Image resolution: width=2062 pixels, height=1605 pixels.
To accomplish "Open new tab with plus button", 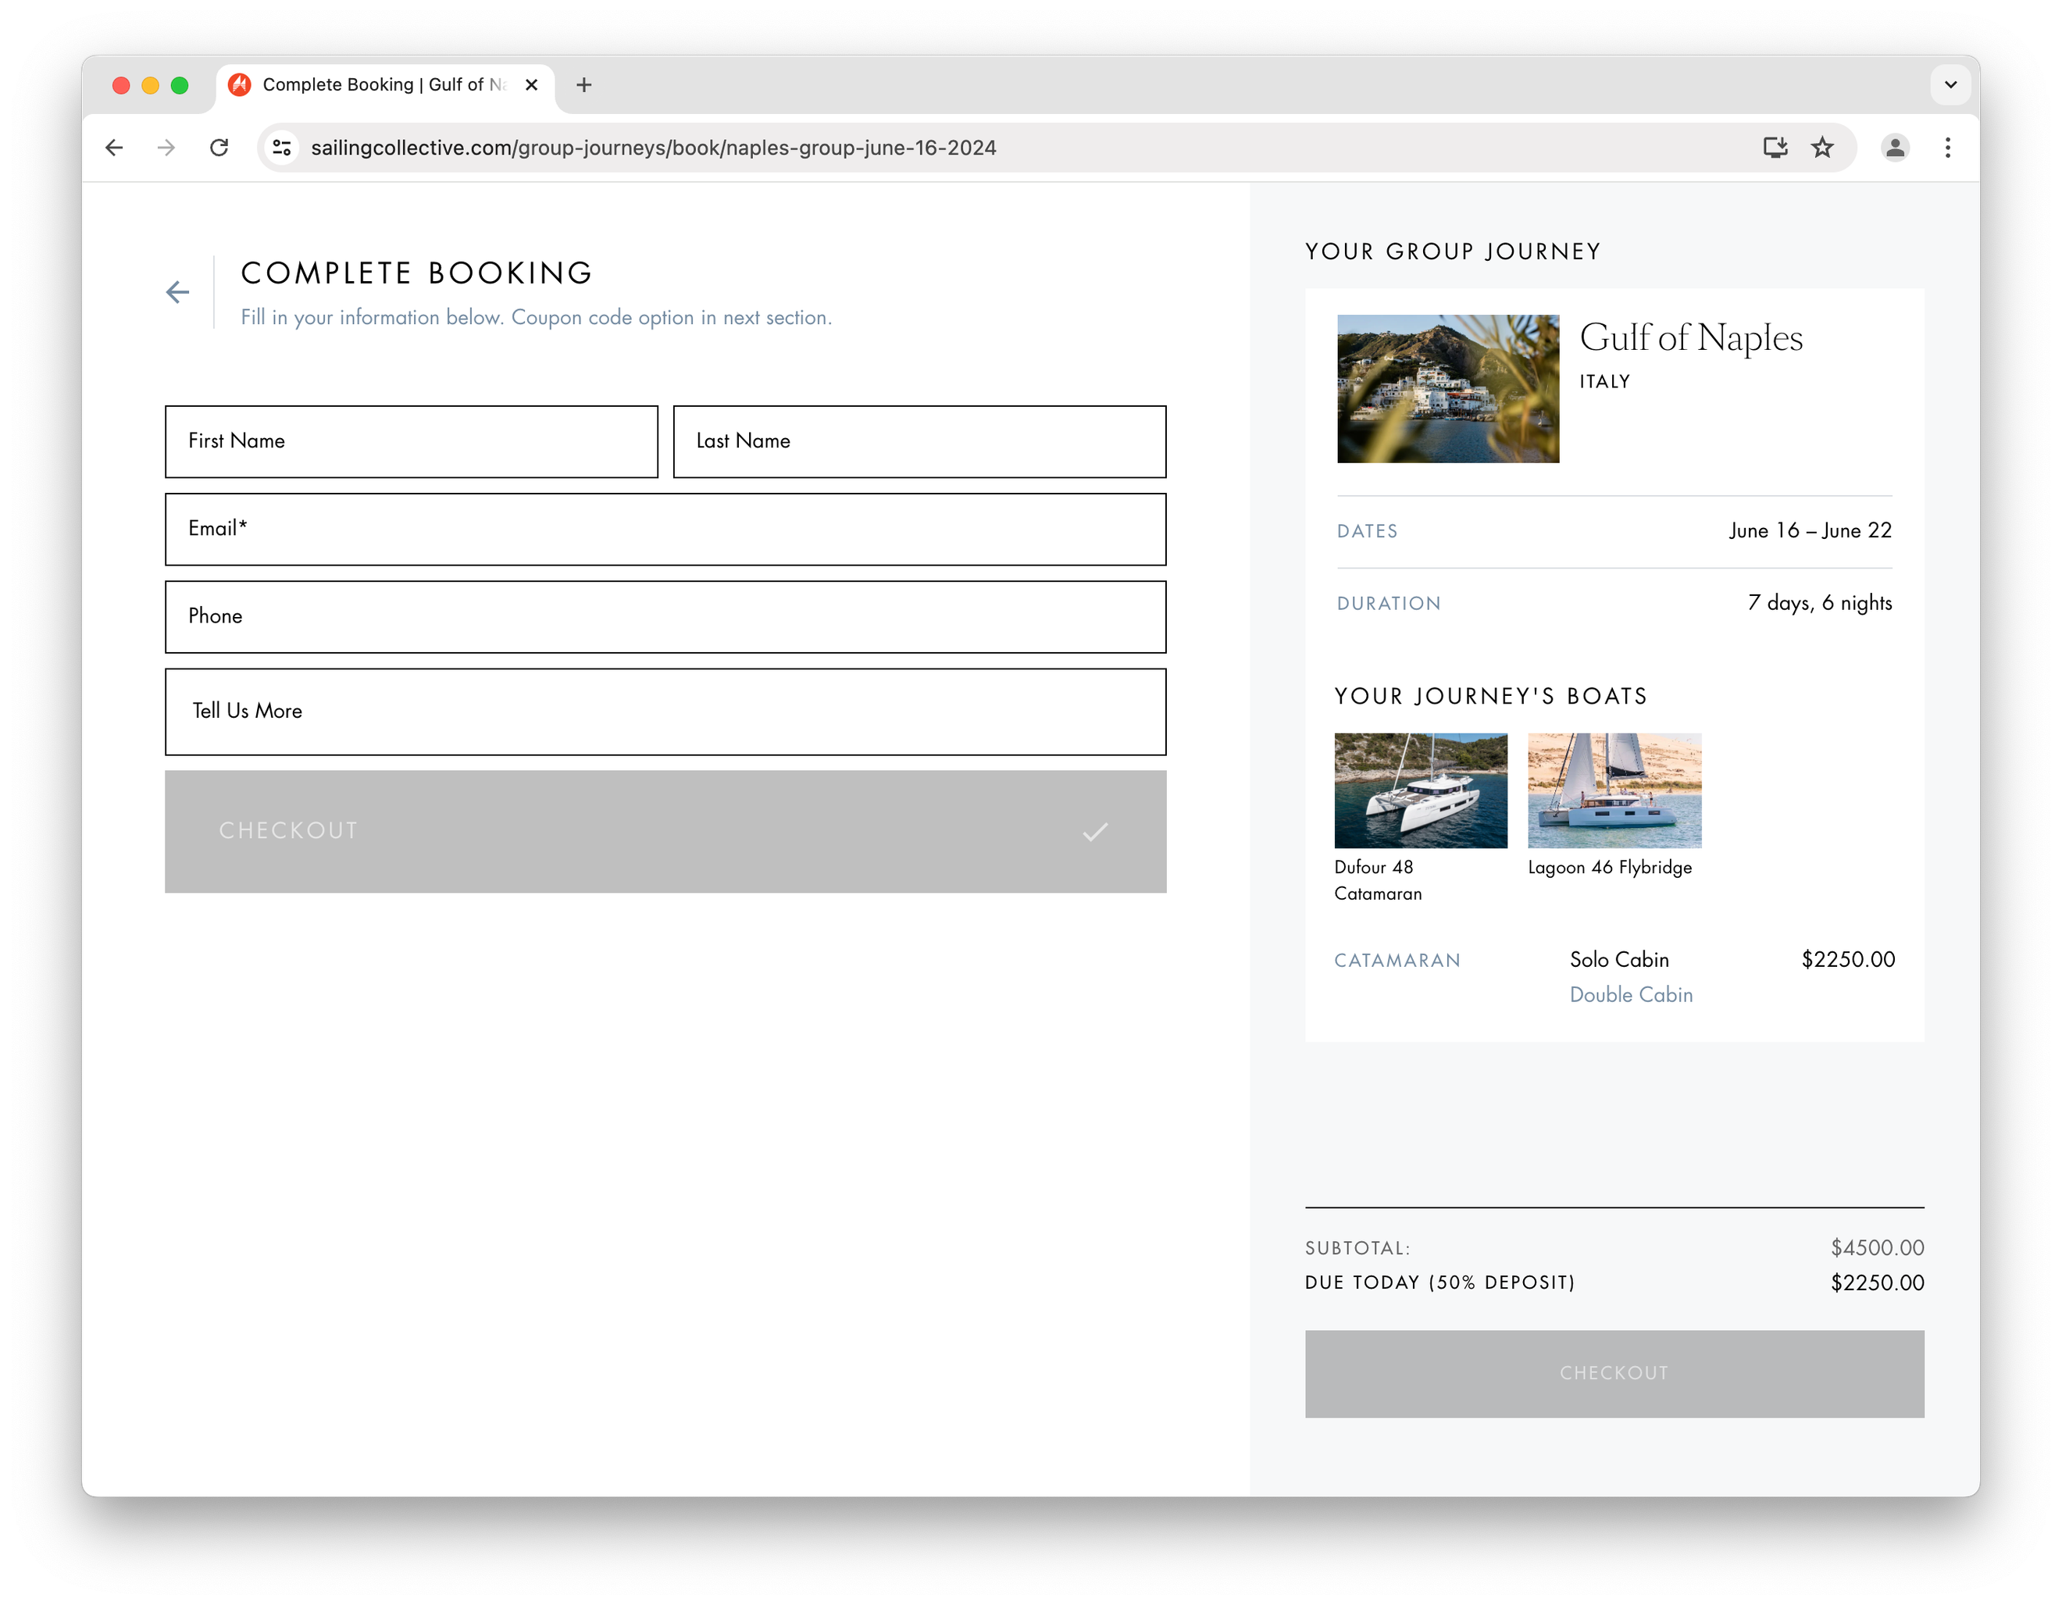I will (584, 85).
